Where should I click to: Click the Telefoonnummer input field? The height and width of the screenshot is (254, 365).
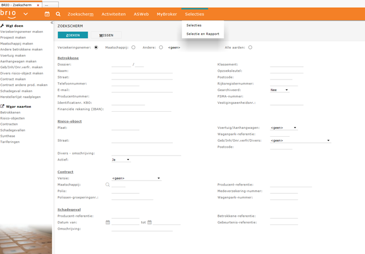(x=125, y=84)
